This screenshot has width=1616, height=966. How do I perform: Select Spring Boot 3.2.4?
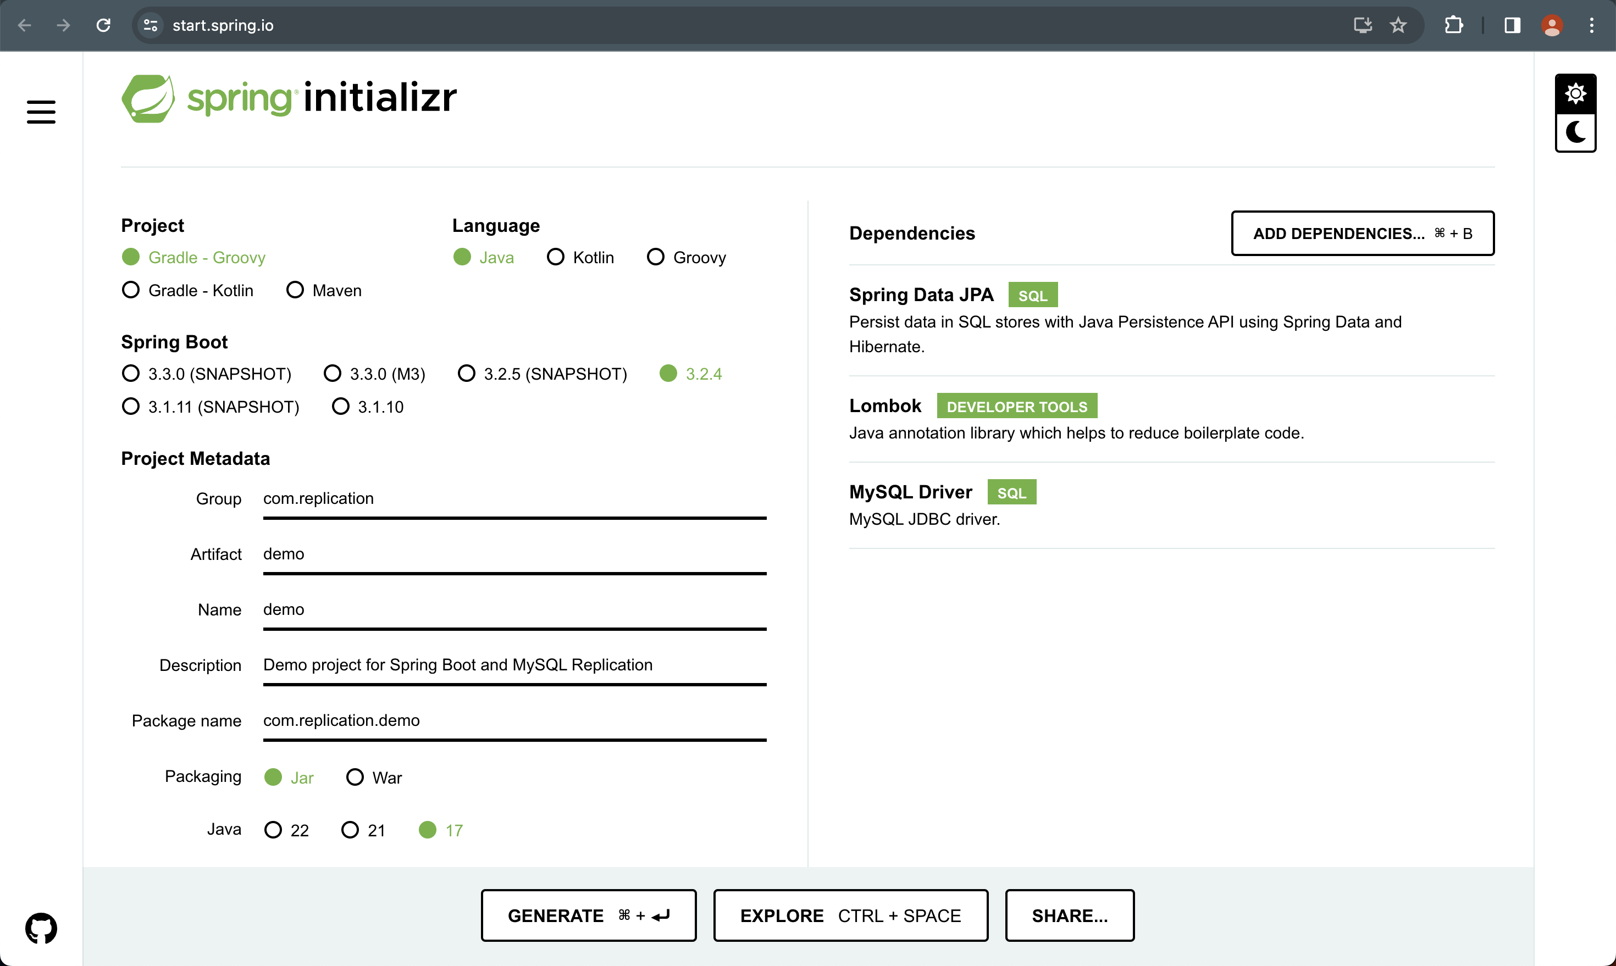[691, 374]
